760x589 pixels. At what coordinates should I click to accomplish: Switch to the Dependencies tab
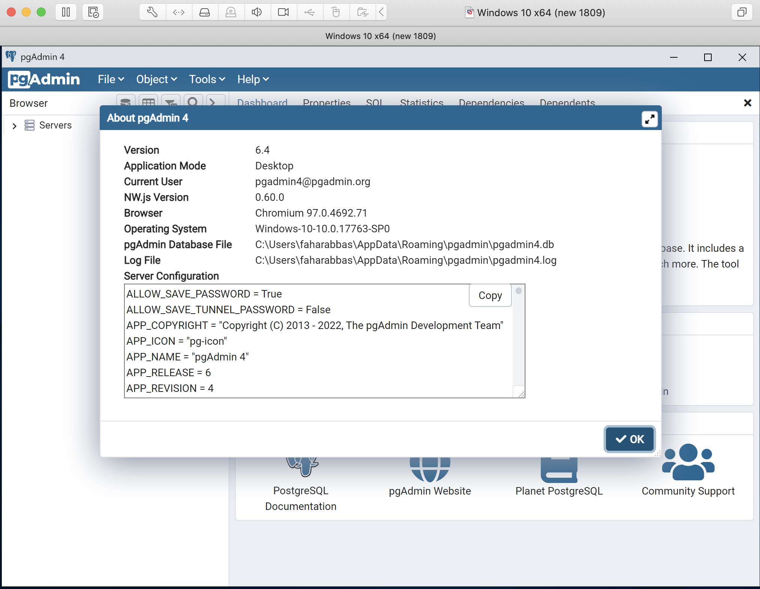491,102
